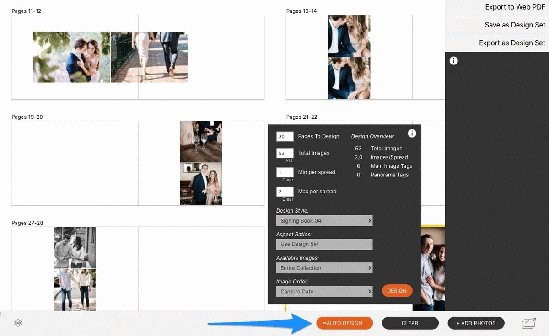Image resolution: width=549 pixels, height=336 pixels.
Task: Click the "Pages 27-28" spread label
Action: click(x=27, y=223)
